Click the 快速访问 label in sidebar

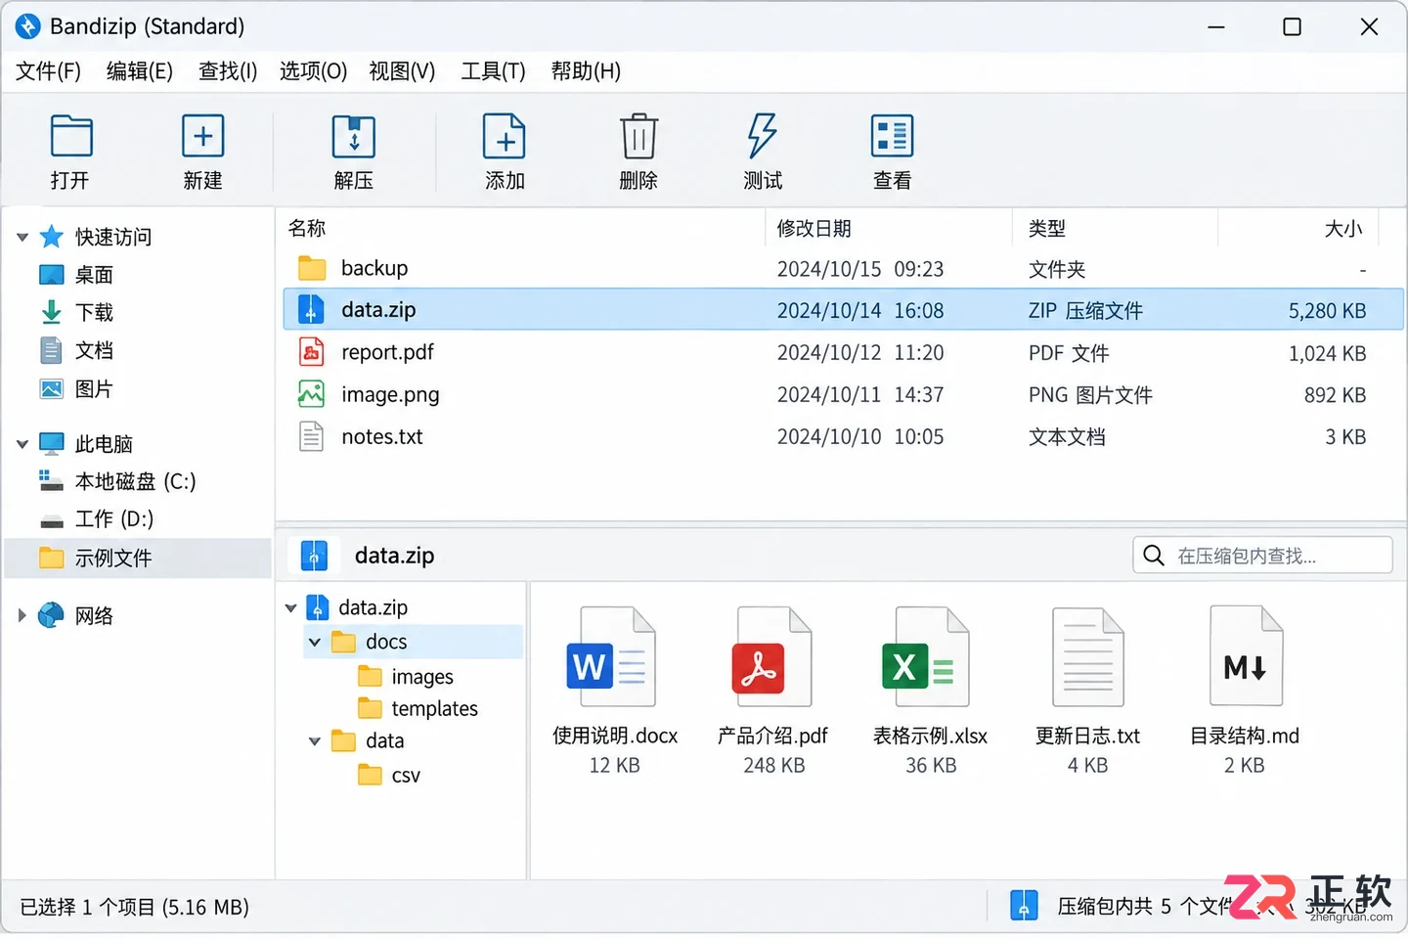113,237
